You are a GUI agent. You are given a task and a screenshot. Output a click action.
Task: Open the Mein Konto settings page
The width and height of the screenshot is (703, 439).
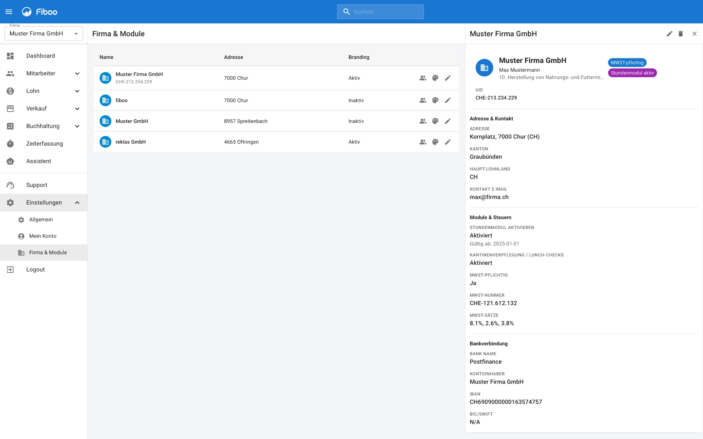(x=43, y=236)
